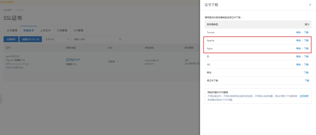Close the 证书下载 panel with the X
Image resolution: width=316 pixels, height=135 pixels.
pos(310,5)
